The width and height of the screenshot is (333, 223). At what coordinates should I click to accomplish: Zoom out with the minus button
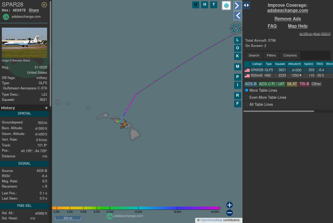coord(229,213)
